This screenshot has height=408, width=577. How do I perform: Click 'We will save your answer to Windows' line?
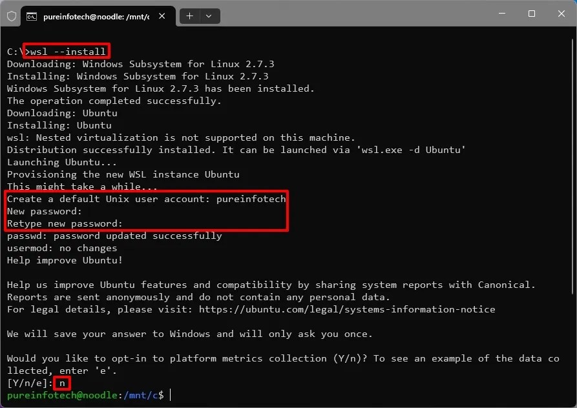tap(189, 334)
